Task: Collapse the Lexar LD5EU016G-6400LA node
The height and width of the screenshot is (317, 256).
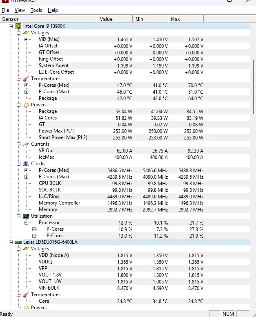Action: pos(11,242)
